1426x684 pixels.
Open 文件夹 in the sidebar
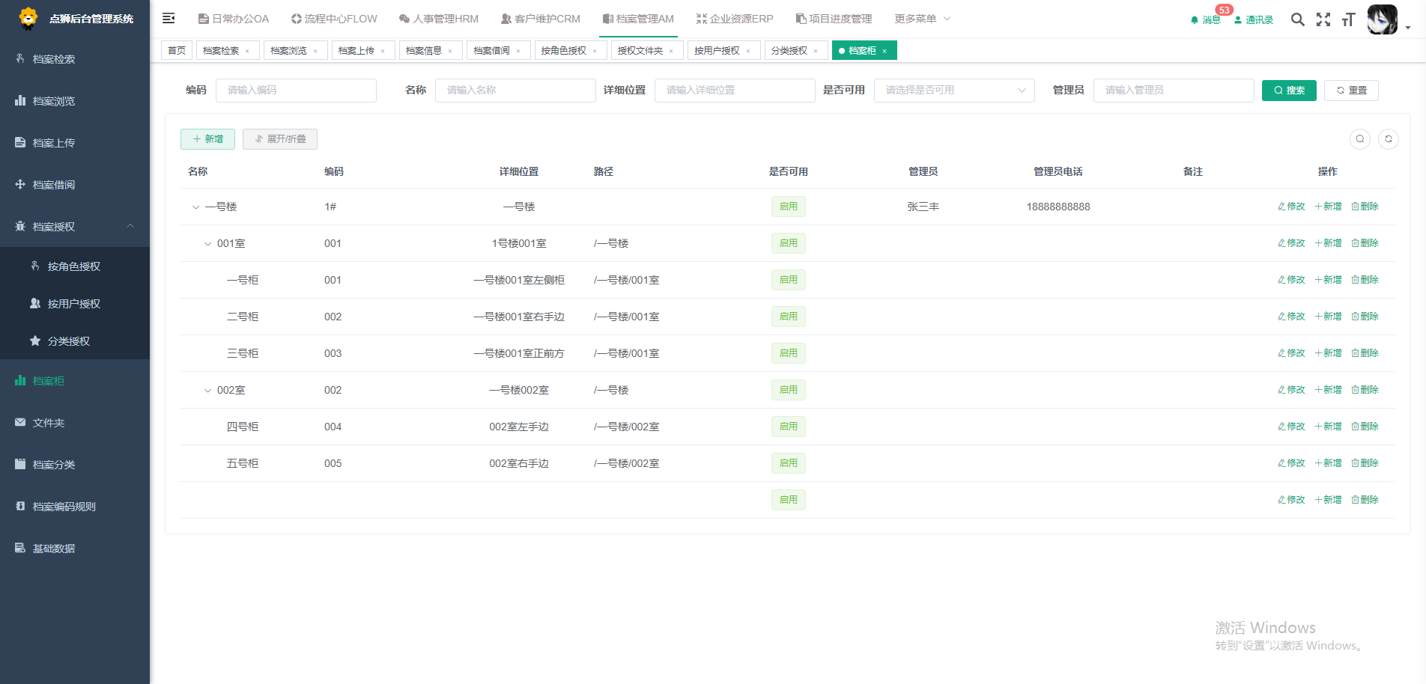pyautogui.click(x=75, y=423)
